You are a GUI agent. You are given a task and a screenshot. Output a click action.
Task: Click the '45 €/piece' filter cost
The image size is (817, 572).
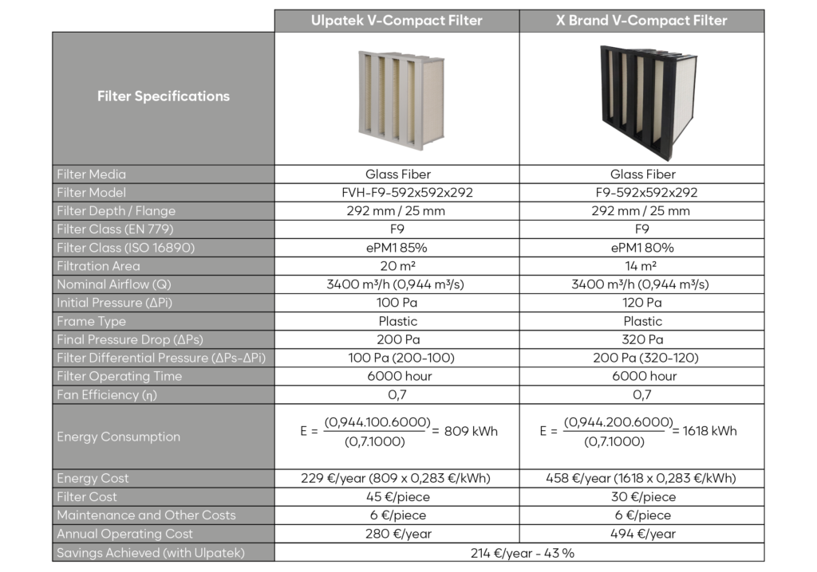point(398,497)
